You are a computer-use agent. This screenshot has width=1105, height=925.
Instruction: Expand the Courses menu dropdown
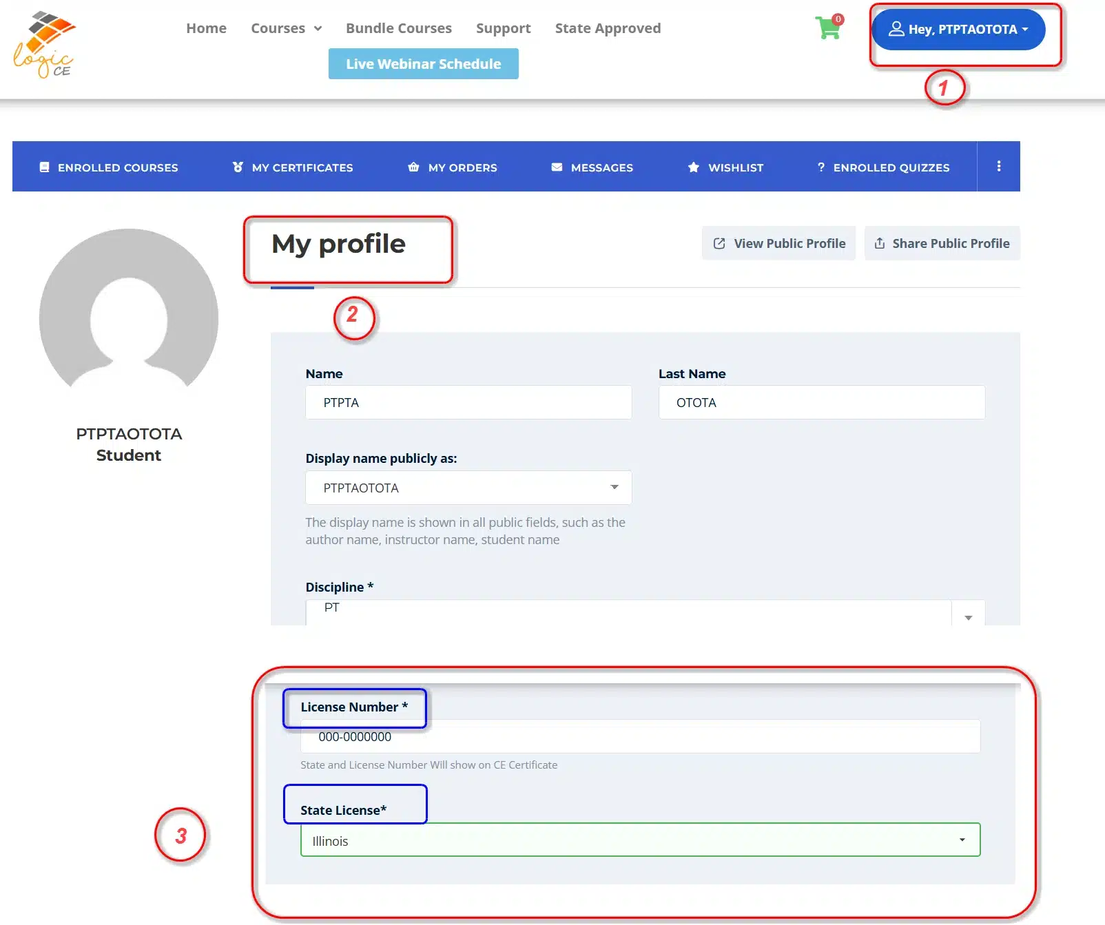[x=287, y=28]
